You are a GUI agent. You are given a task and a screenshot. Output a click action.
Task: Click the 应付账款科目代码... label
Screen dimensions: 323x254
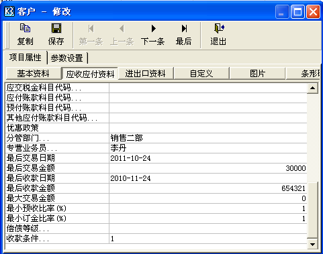44,98
